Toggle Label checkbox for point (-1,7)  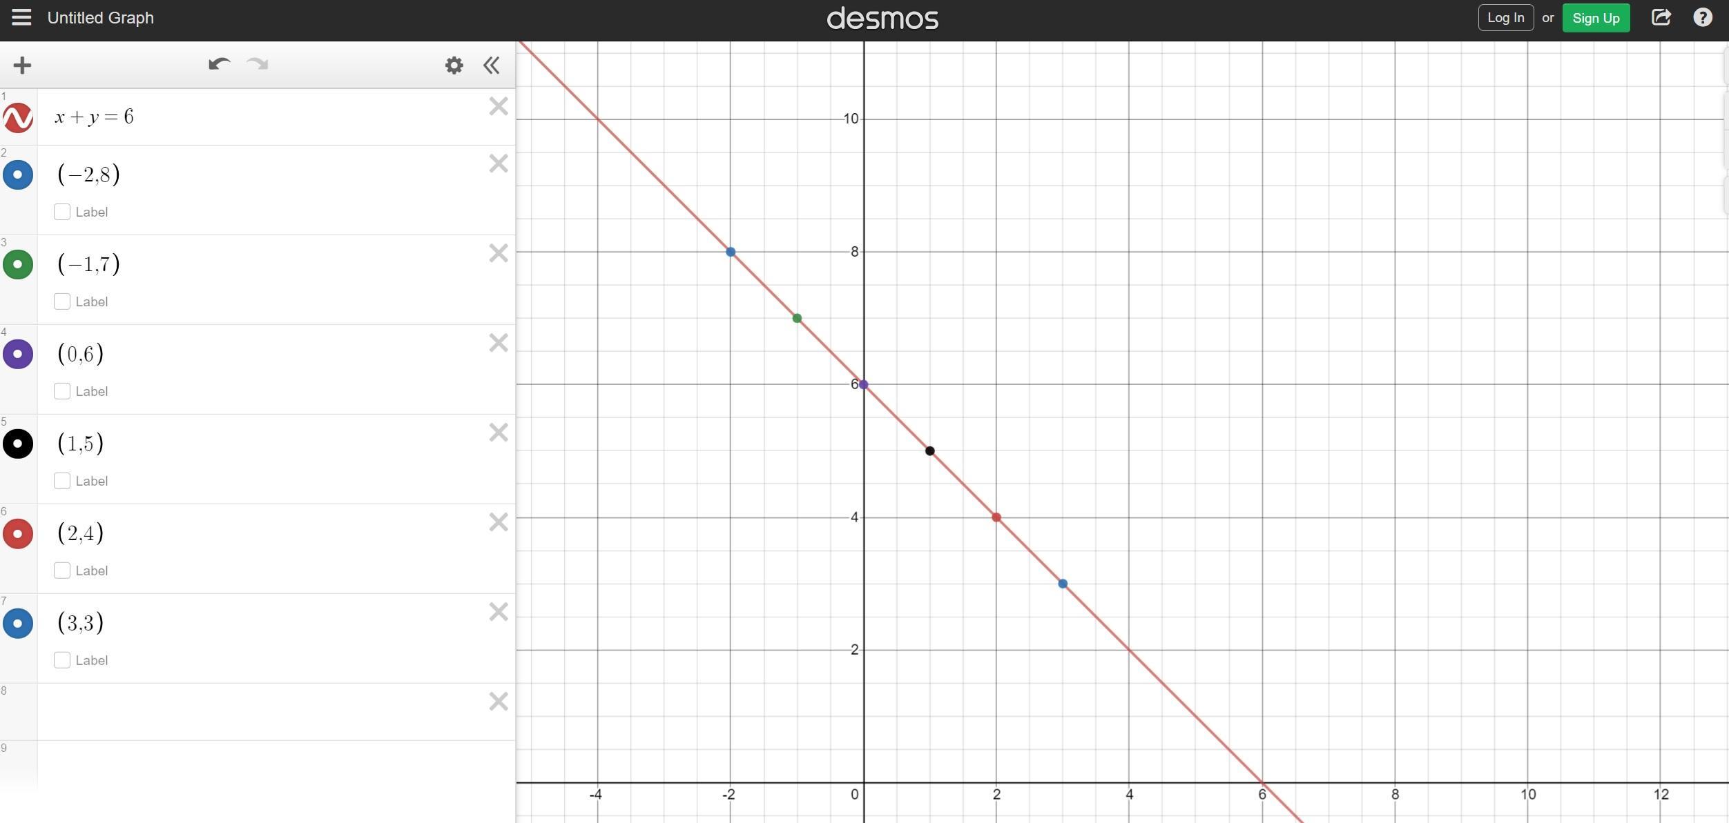(61, 301)
